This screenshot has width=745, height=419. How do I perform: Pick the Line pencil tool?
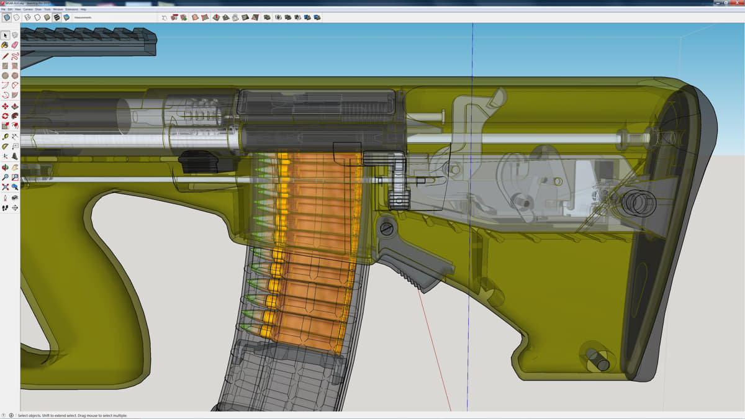click(5, 56)
